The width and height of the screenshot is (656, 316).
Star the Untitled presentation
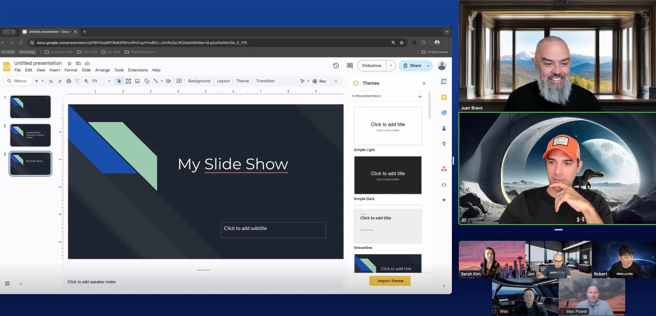click(x=69, y=63)
